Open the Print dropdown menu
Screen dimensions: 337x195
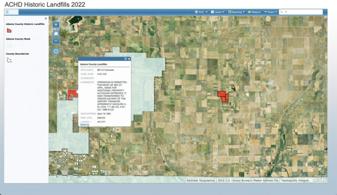(x=201, y=12)
